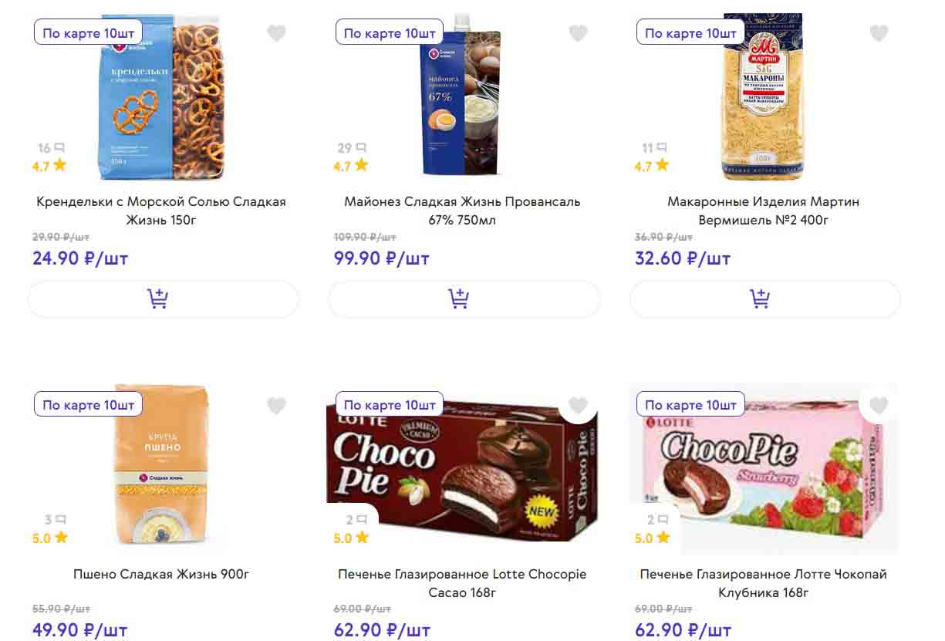The height and width of the screenshot is (641, 945).
Task: Toggle heart on Choco Pie Cacao
Action: [x=578, y=405]
